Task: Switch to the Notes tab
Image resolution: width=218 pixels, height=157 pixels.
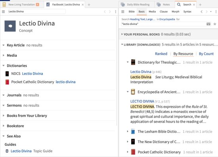Action: click(x=166, y=5)
